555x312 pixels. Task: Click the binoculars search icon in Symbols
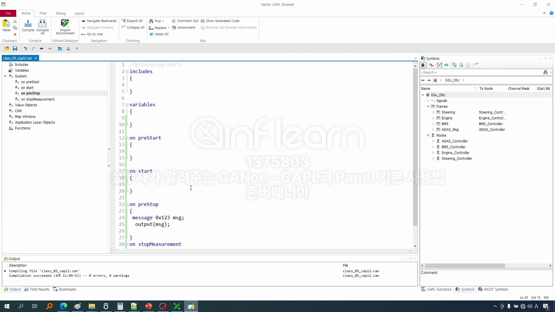[545, 73]
